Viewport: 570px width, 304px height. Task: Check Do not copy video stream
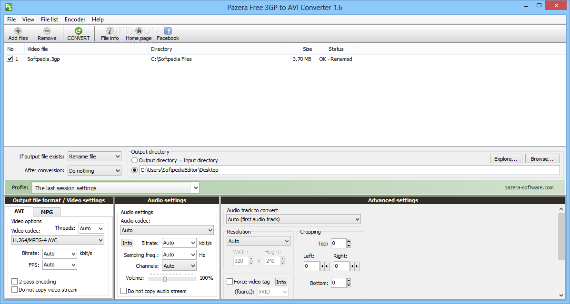click(15, 290)
